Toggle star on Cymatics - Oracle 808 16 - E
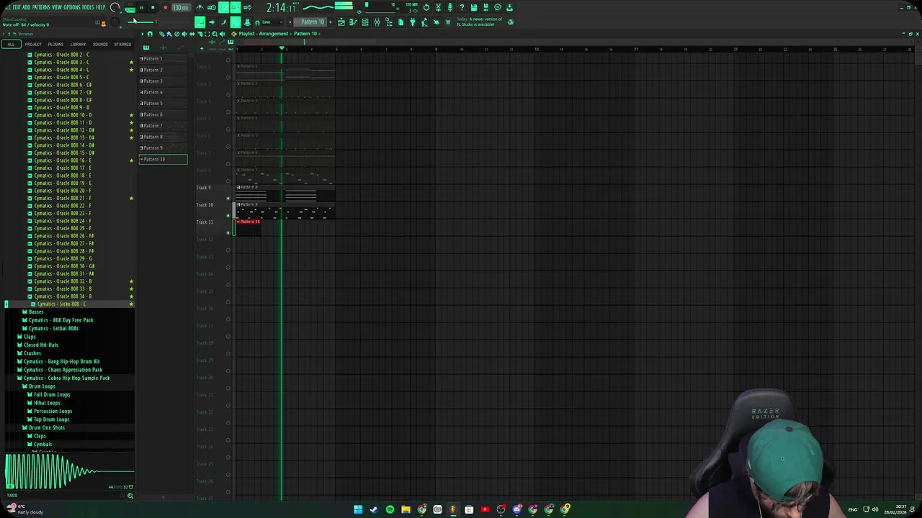 pos(131,160)
